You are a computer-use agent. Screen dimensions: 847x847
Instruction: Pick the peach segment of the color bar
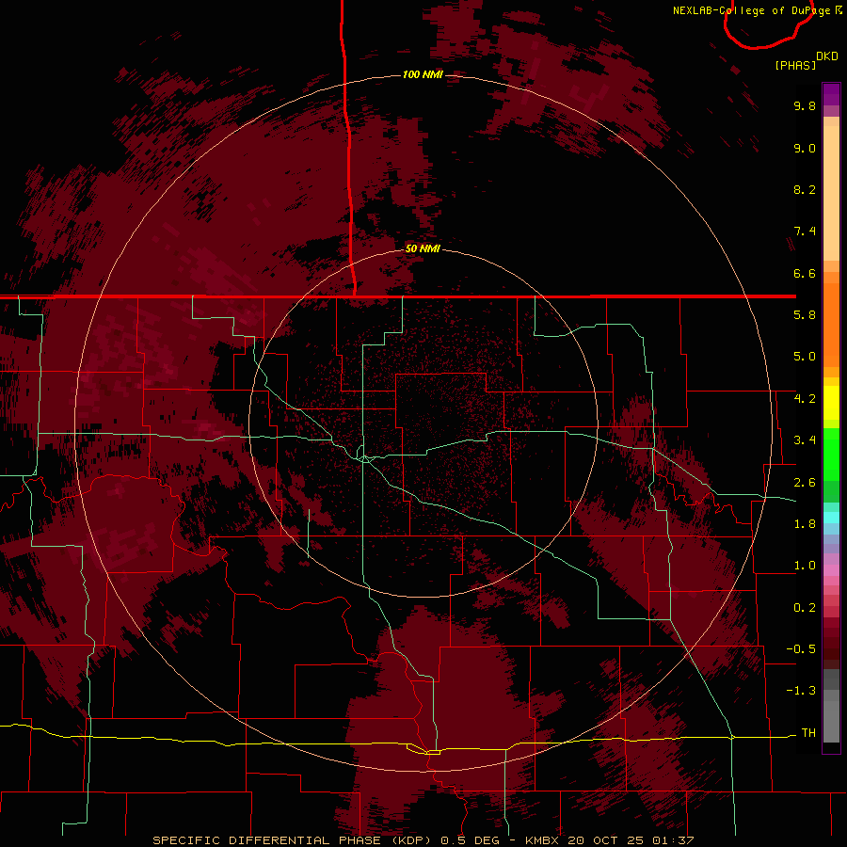[831, 195]
